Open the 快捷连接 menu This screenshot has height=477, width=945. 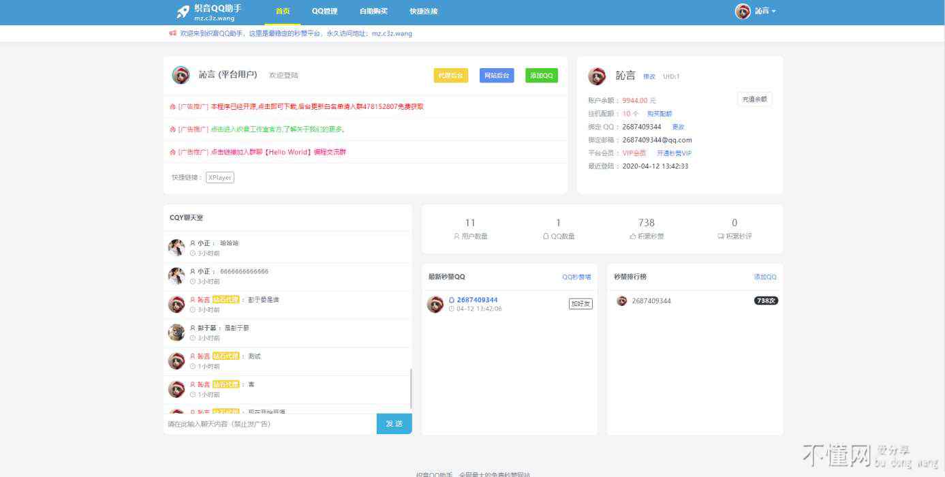click(423, 12)
